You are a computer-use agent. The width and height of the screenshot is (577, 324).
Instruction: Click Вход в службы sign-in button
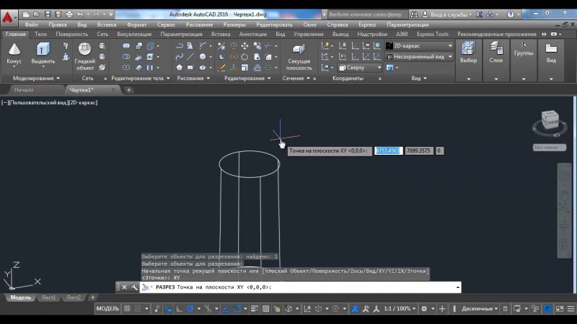click(x=446, y=14)
